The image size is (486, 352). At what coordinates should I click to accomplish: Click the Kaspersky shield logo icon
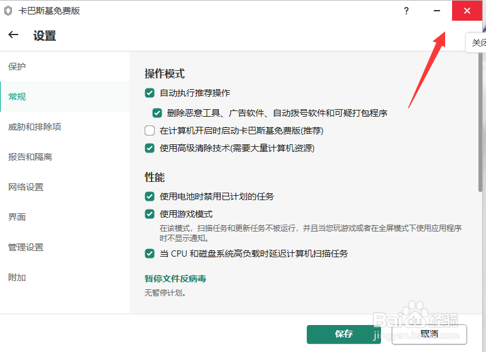(8, 11)
